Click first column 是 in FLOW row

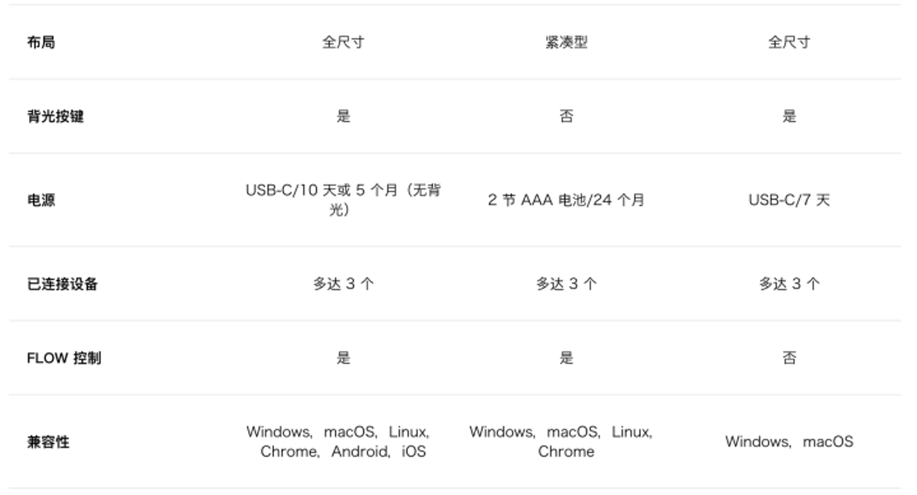click(x=343, y=358)
